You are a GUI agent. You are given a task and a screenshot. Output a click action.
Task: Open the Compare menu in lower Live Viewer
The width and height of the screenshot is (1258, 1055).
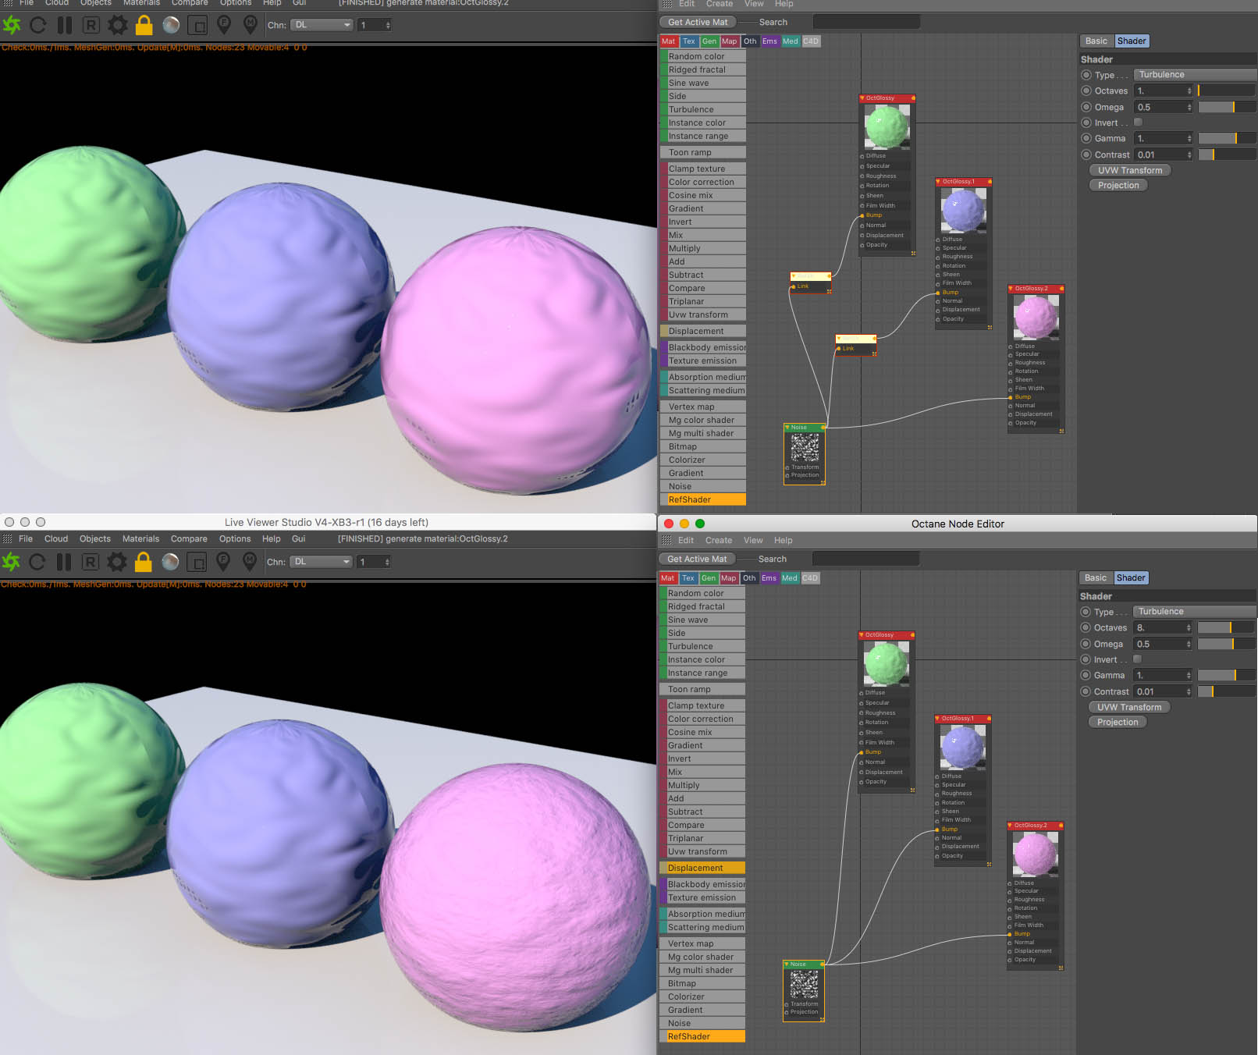coord(189,539)
